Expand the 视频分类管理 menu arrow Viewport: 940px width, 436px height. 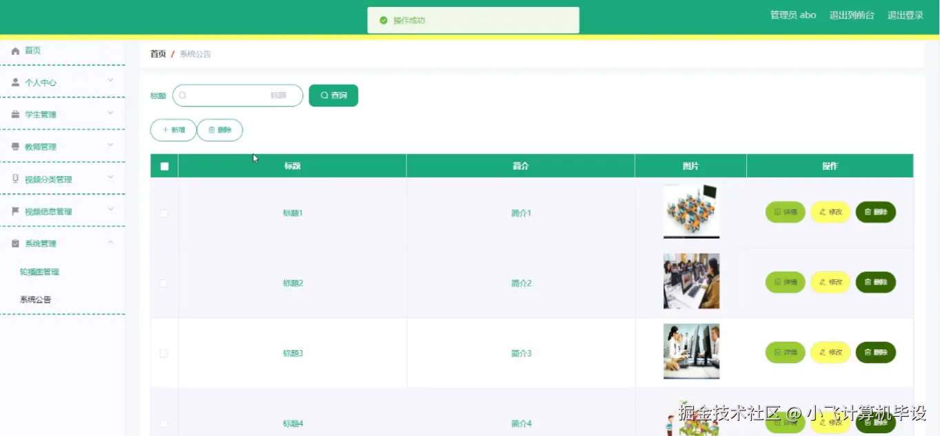[x=110, y=177]
